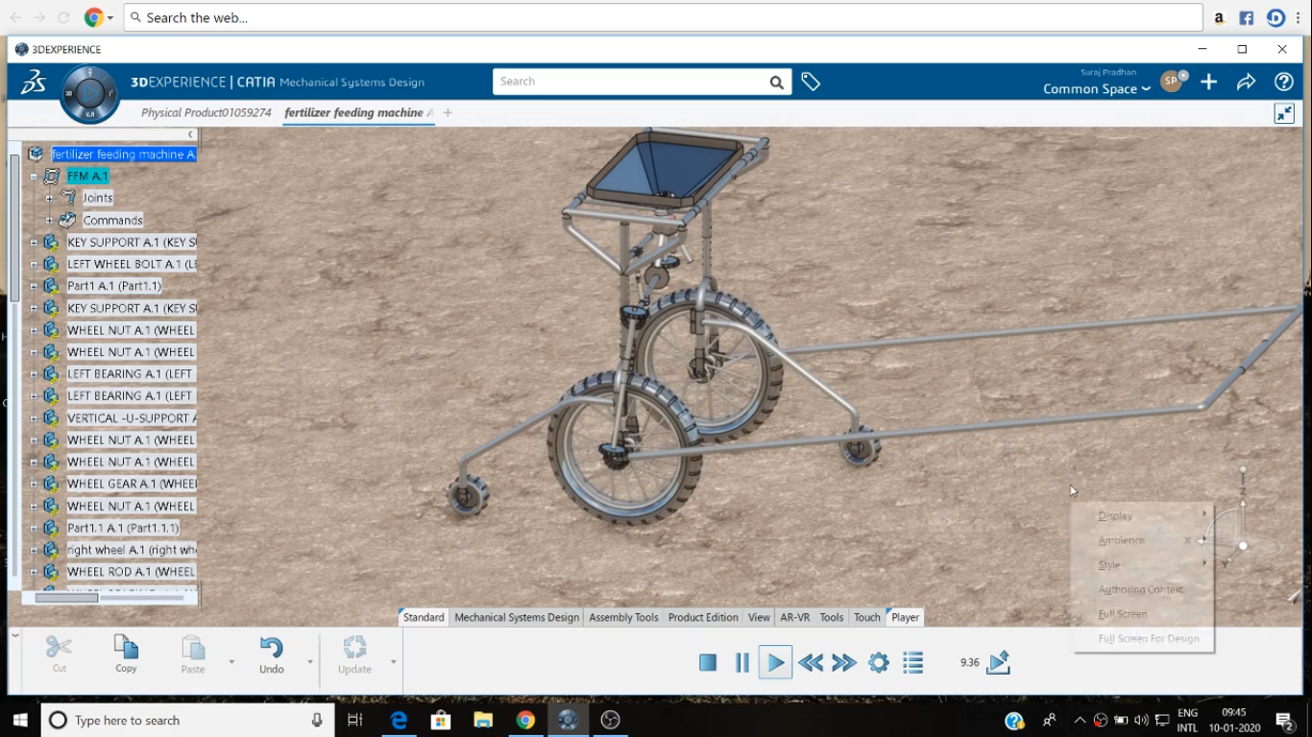This screenshot has height=737, width=1312.
Task: Open the Common Space dropdown
Action: [1097, 89]
